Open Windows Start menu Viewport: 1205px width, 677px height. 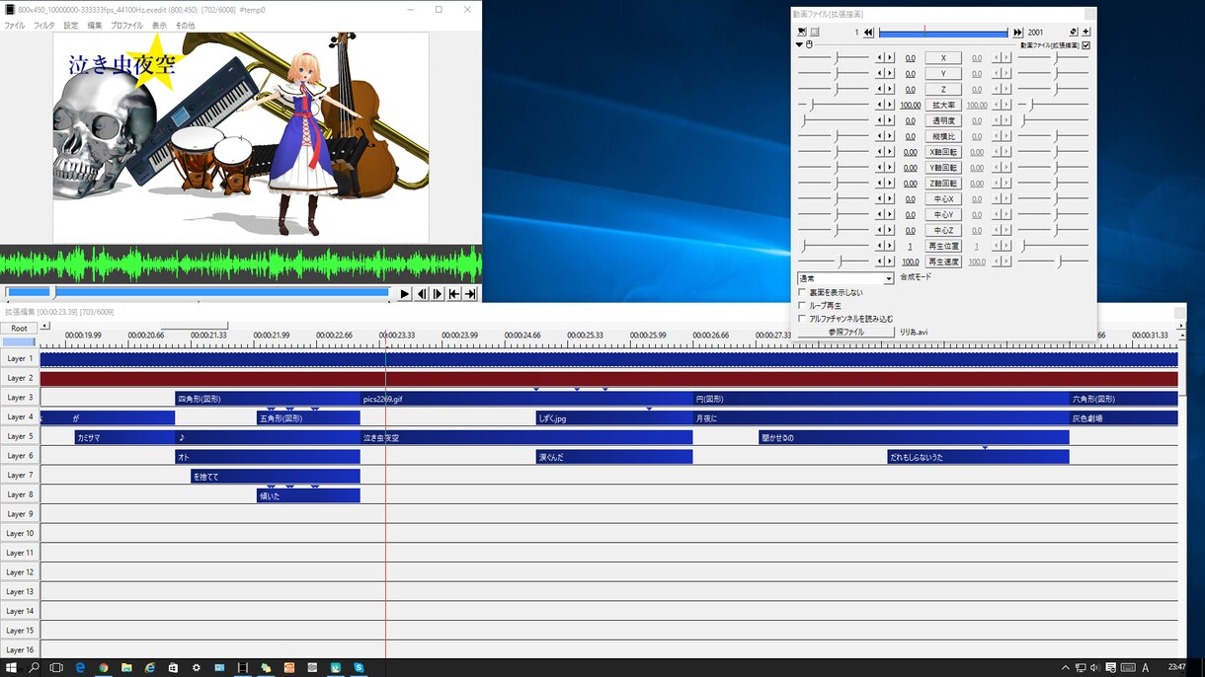tap(11, 668)
